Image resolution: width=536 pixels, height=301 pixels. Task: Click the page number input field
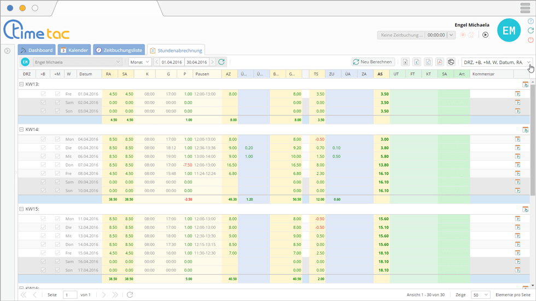[70, 295]
